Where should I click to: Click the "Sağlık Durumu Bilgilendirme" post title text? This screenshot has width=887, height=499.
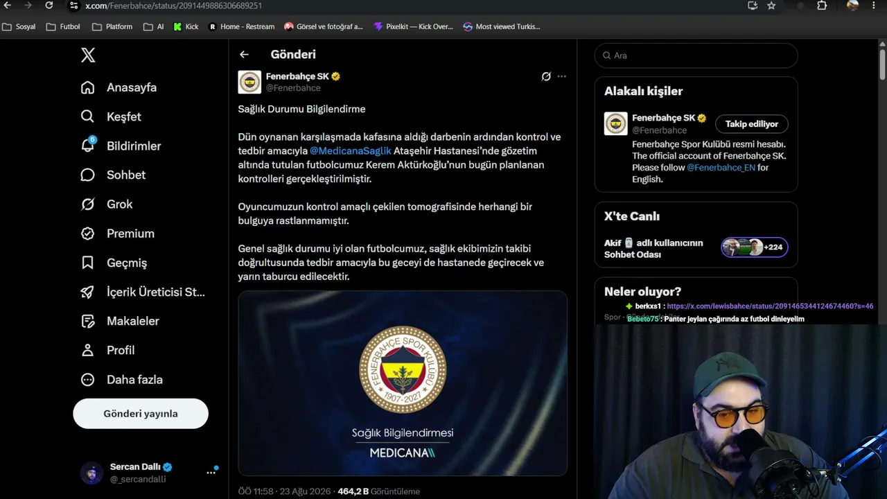tap(301, 109)
